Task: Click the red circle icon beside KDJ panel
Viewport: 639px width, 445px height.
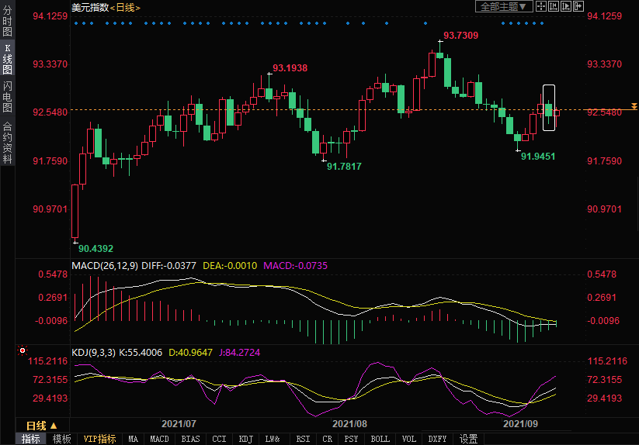Action: pyautogui.click(x=22, y=350)
